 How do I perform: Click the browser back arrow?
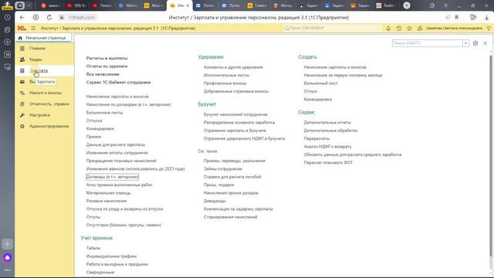pos(22,17)
